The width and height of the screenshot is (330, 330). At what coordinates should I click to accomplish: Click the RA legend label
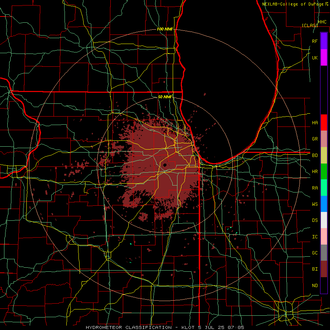click(x=315, y=188)
